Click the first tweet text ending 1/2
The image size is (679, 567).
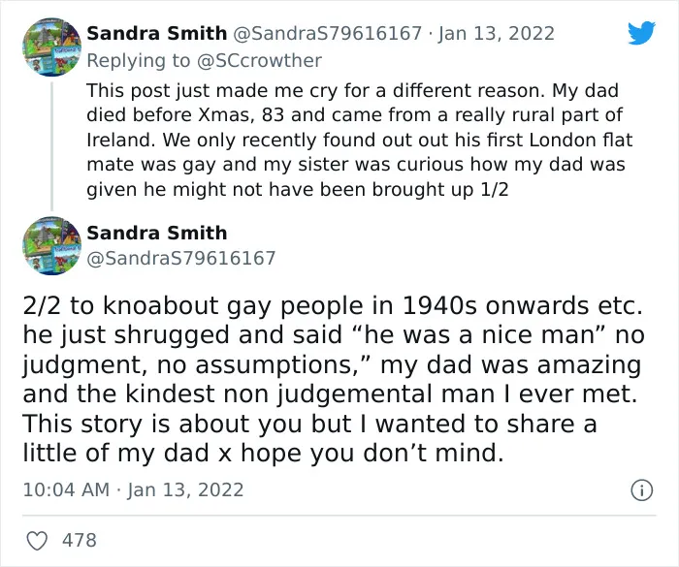pos(360,140)
